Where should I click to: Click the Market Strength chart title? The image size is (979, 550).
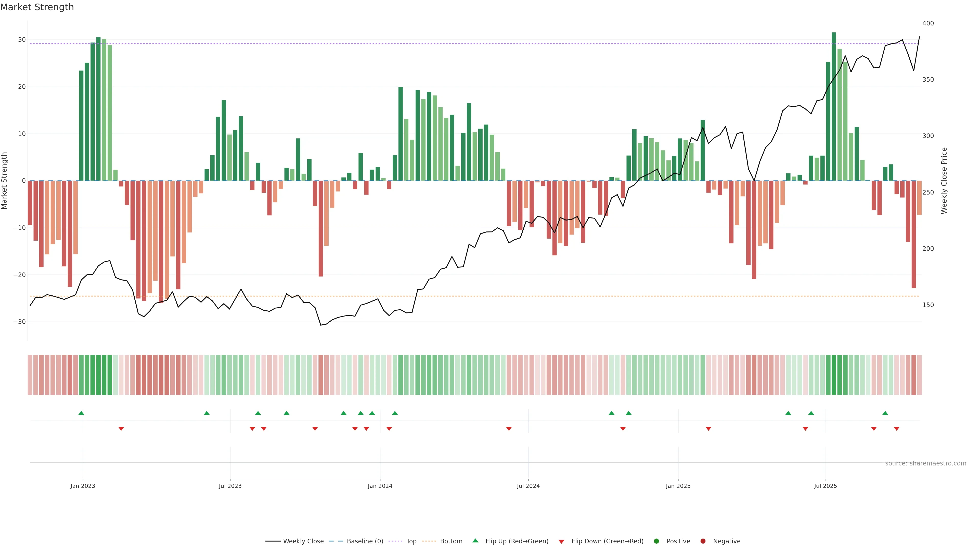click(x=37, y=7)
